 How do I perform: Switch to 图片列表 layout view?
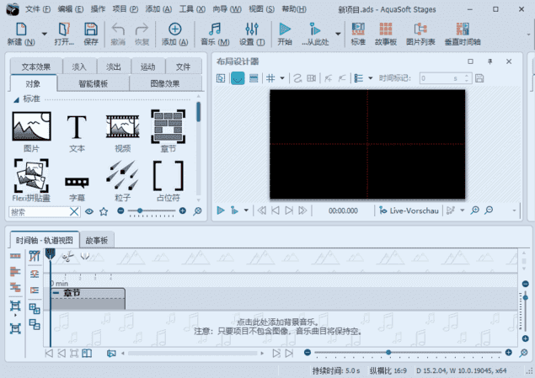(x=420, y=33)
